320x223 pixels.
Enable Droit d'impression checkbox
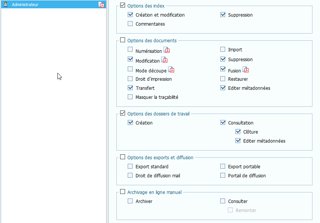130,79
